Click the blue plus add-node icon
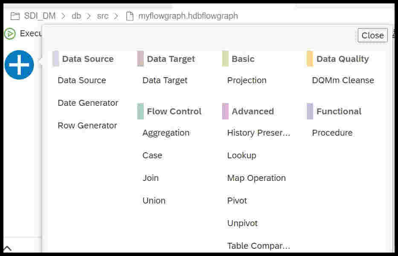398x256 pixels. [19, 65]
